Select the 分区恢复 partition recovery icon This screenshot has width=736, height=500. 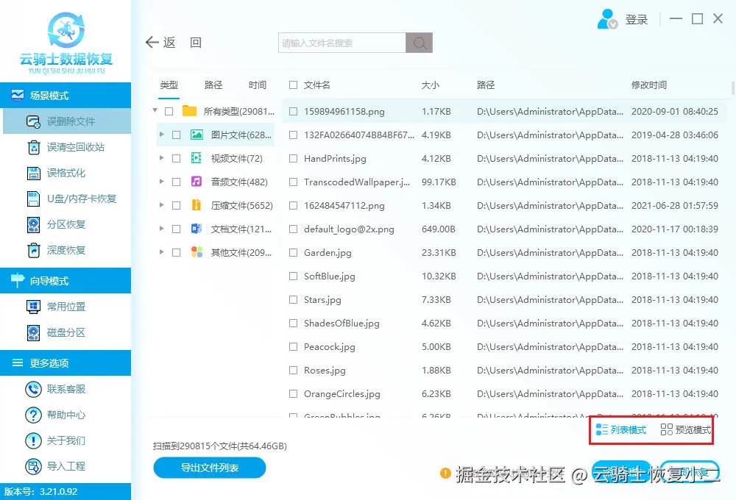[34, 225]
